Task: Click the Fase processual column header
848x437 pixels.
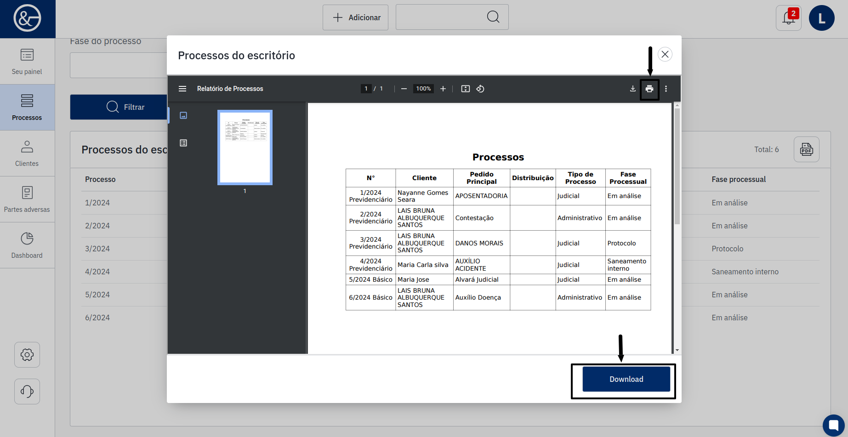Action: [x=739, y=179]
